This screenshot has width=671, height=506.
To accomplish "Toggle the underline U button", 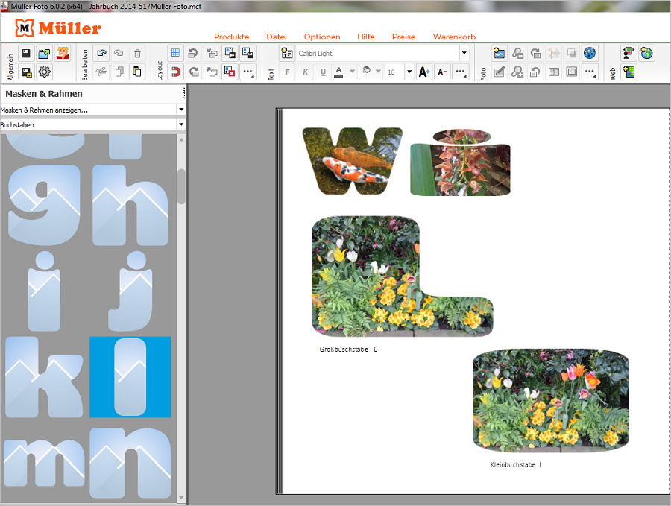I will pos(323,72).
